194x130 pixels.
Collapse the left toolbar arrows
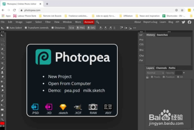point(3,32)
